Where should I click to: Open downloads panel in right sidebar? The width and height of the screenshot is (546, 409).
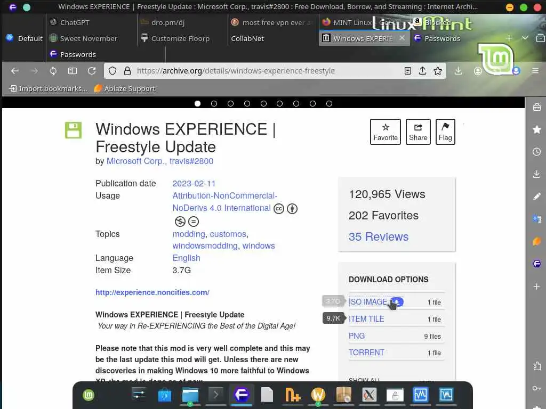tap(536, 174)
